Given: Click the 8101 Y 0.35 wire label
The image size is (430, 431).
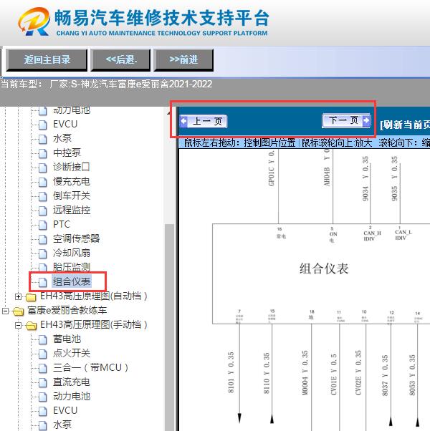Looking at the screenshot, I should [231, 372].
